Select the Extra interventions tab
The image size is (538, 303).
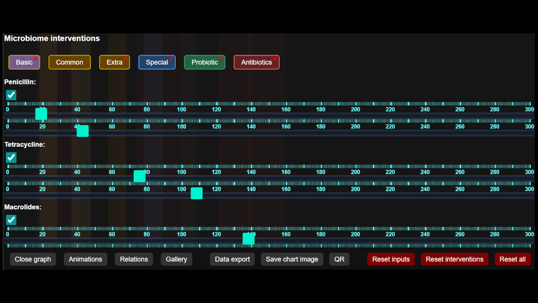[x=114, y=62]
